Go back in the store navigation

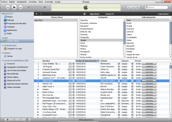point(36,14)
